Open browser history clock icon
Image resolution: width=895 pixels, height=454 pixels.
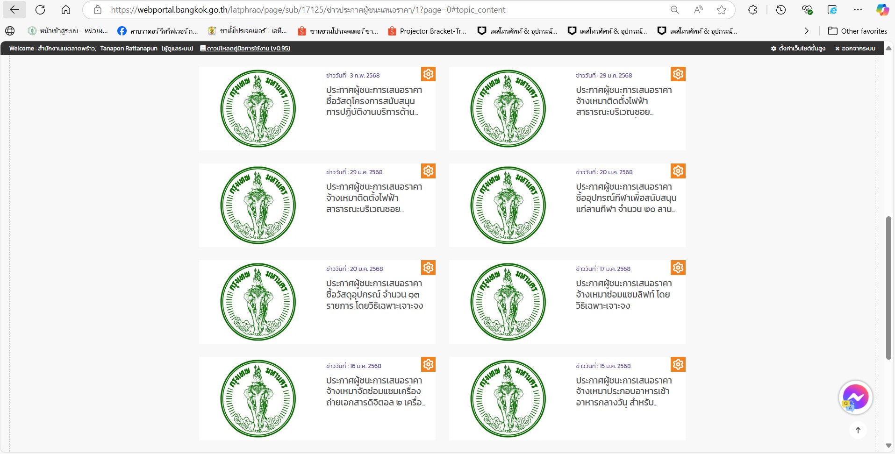click(781, 10)
